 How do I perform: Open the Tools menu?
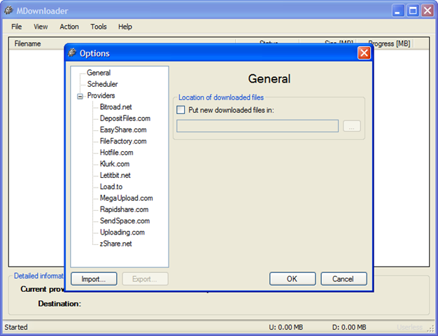click(x=99, y=27)
